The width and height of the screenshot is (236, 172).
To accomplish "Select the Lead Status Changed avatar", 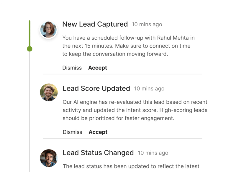I will tap(49, 158).
